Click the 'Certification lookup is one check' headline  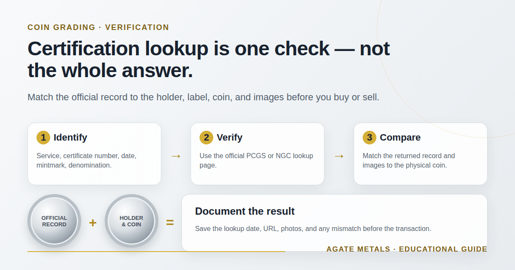point(209,60)
